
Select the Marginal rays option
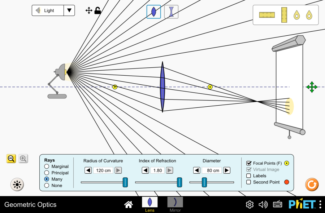click(x=47, y=167)
